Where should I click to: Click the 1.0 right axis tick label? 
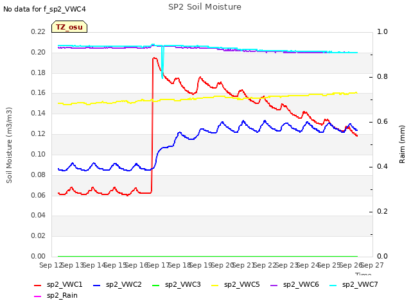382,31
